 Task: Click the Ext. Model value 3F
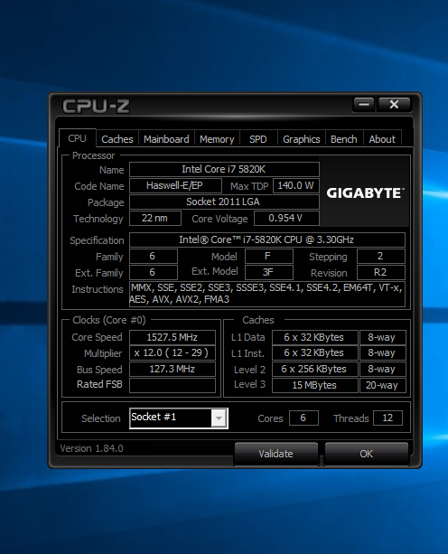(x=268, y=272)
